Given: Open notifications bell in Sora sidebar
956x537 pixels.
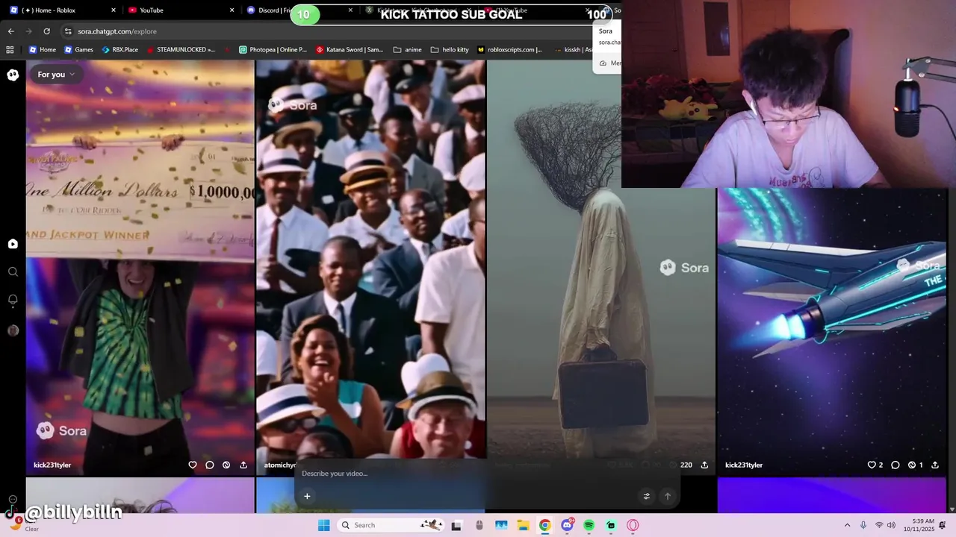Looking at the screenshot, I should click(x=13, y=300).
